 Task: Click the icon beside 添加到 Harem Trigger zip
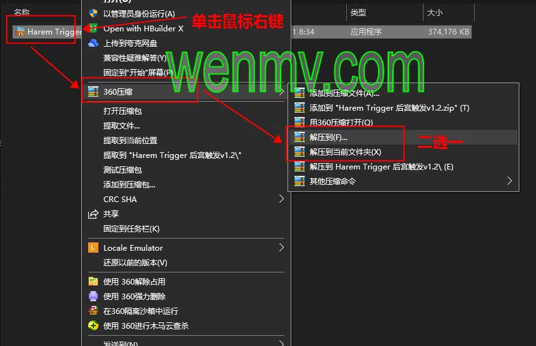click(300, 108)
